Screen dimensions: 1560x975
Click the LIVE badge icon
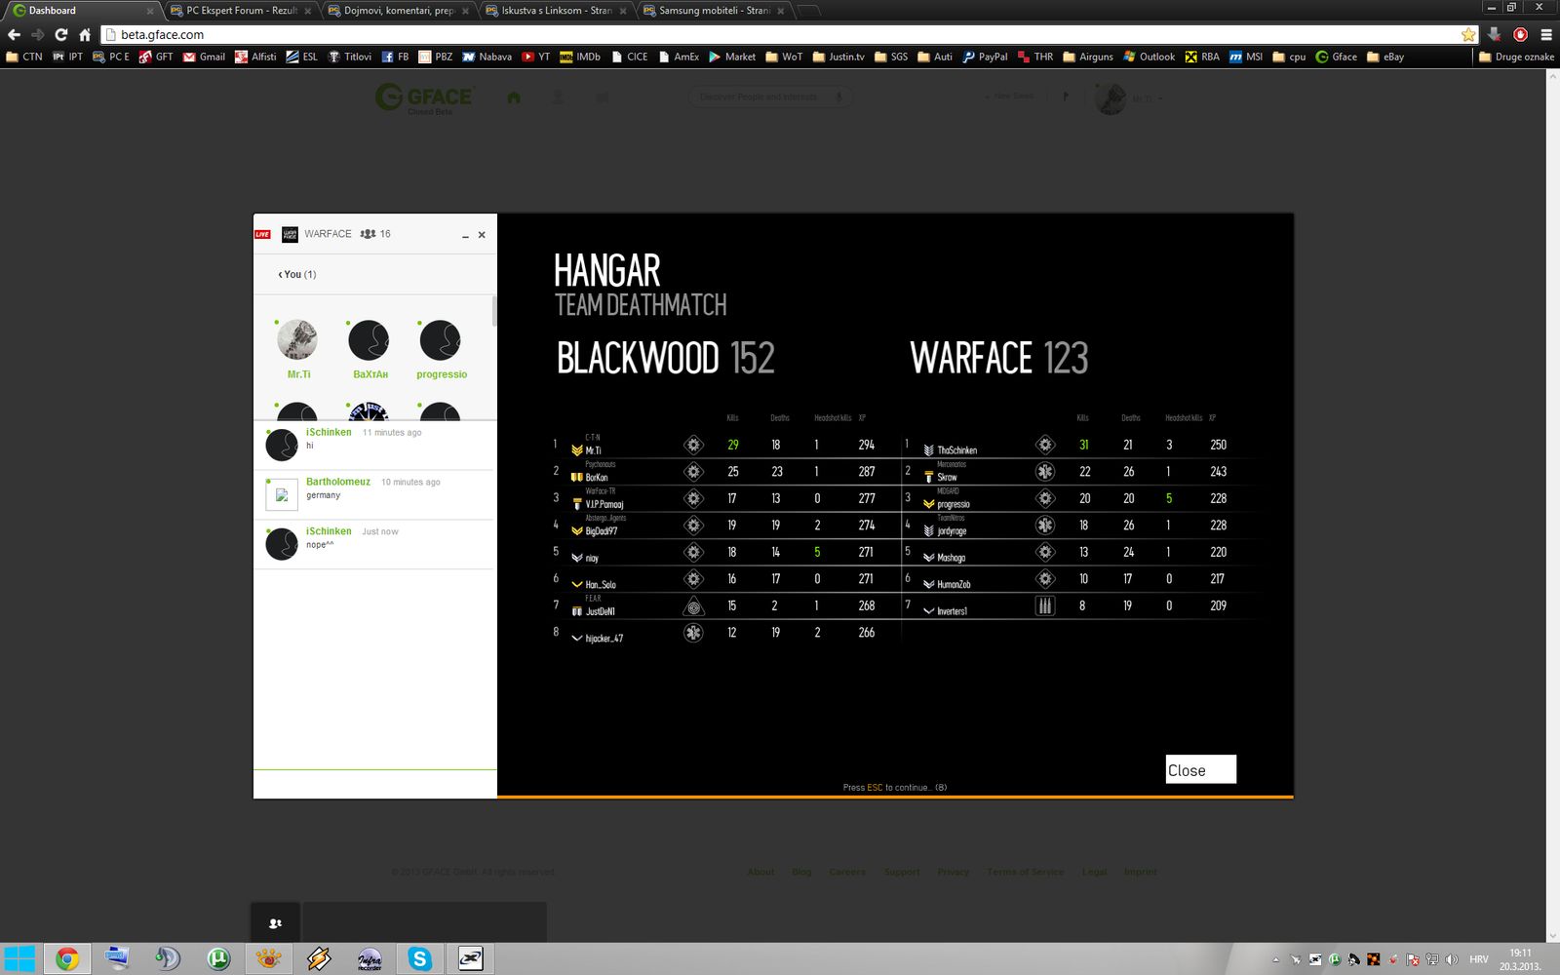[262, 234]
